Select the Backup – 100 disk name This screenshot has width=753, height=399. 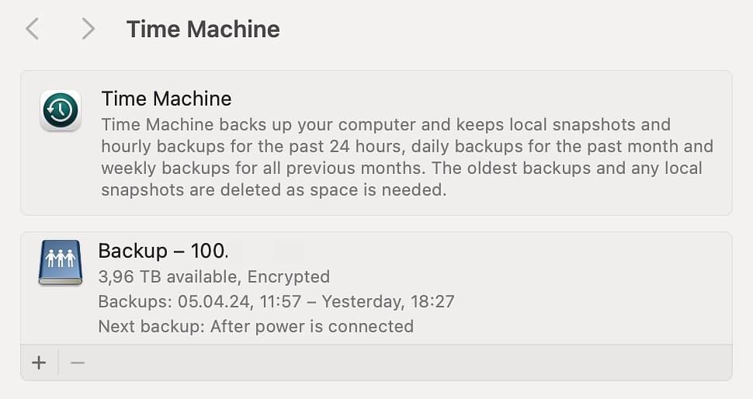click(163, 251)
